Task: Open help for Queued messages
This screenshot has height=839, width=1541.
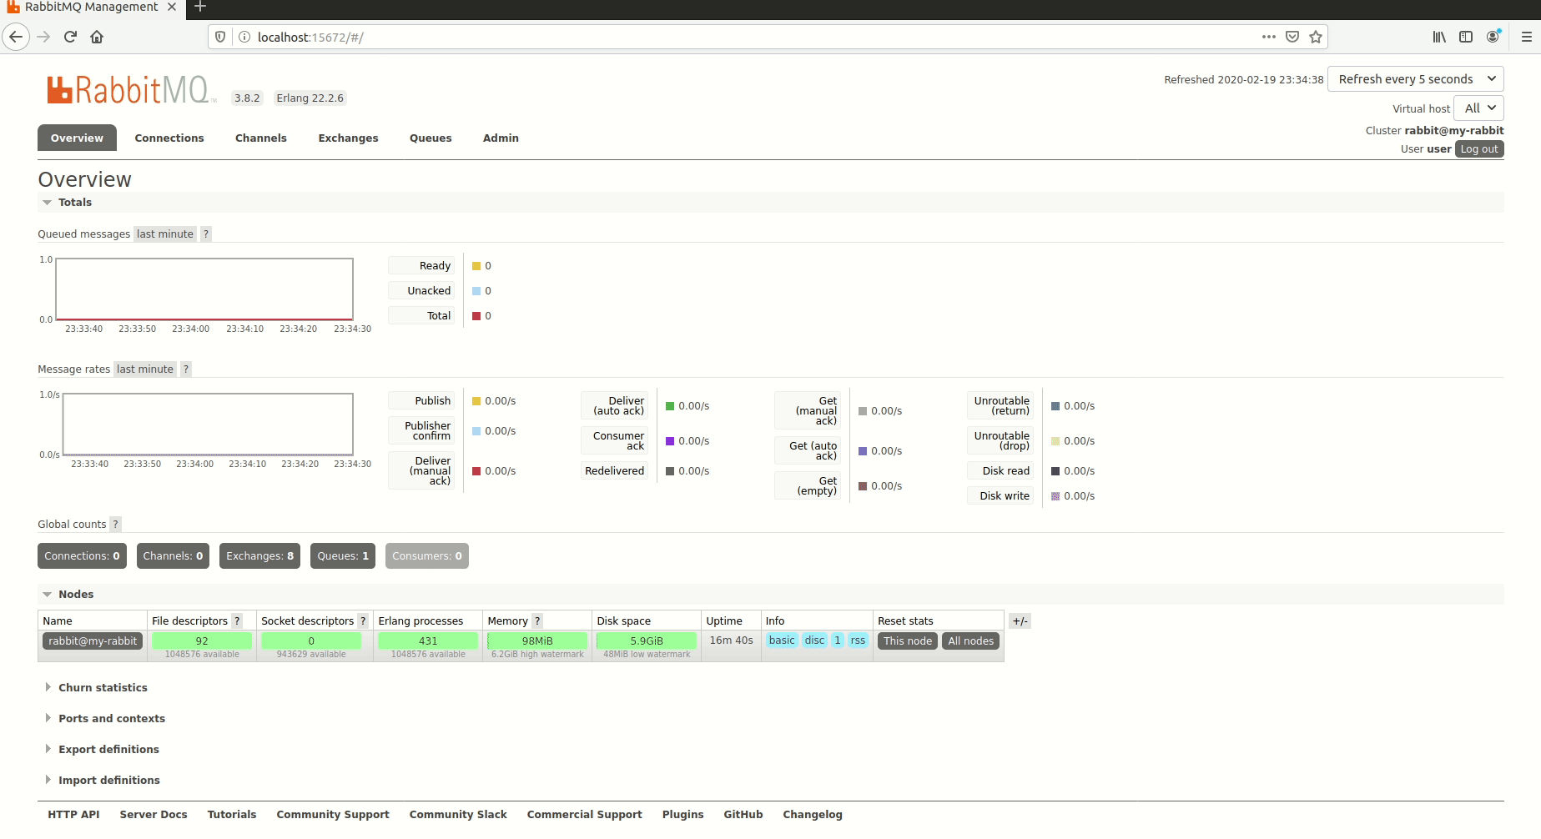Action: (x=206, y=234)
